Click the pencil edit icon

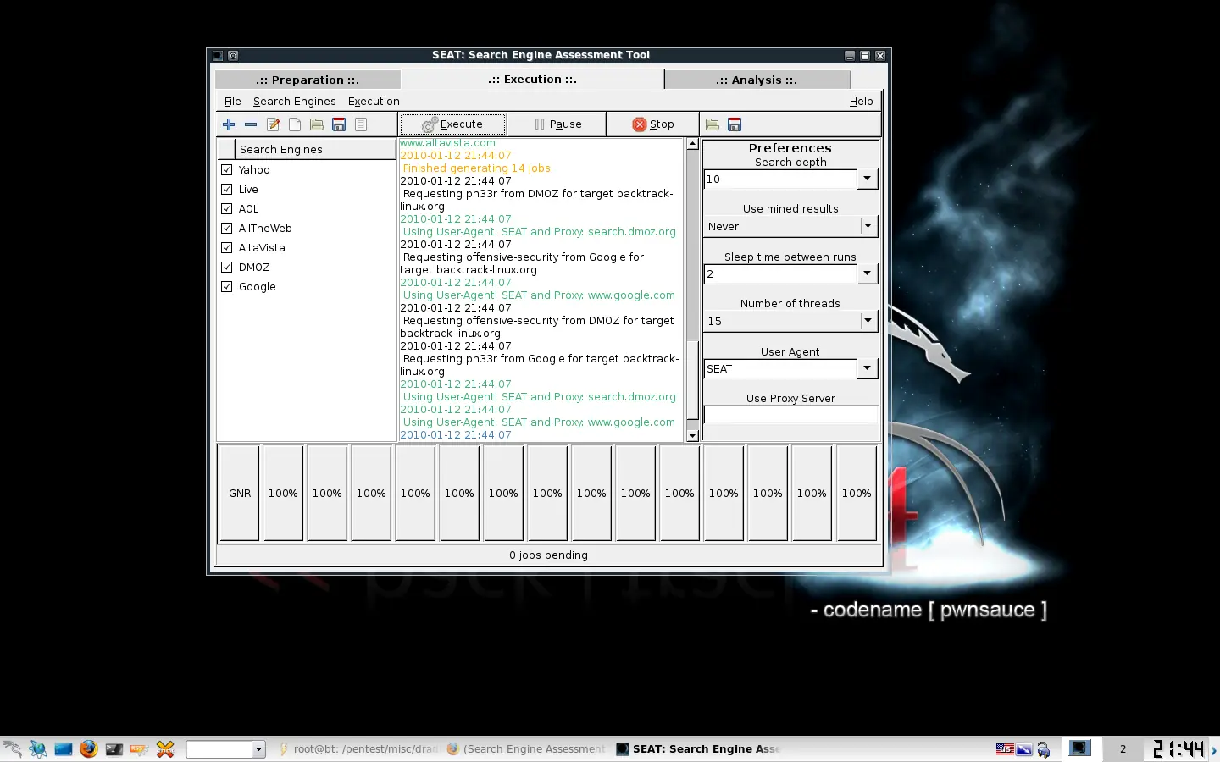click(273, 124)
